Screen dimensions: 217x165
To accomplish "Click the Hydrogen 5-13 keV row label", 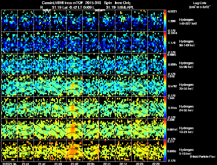I will pyautogui.click(x=186, y=152).
